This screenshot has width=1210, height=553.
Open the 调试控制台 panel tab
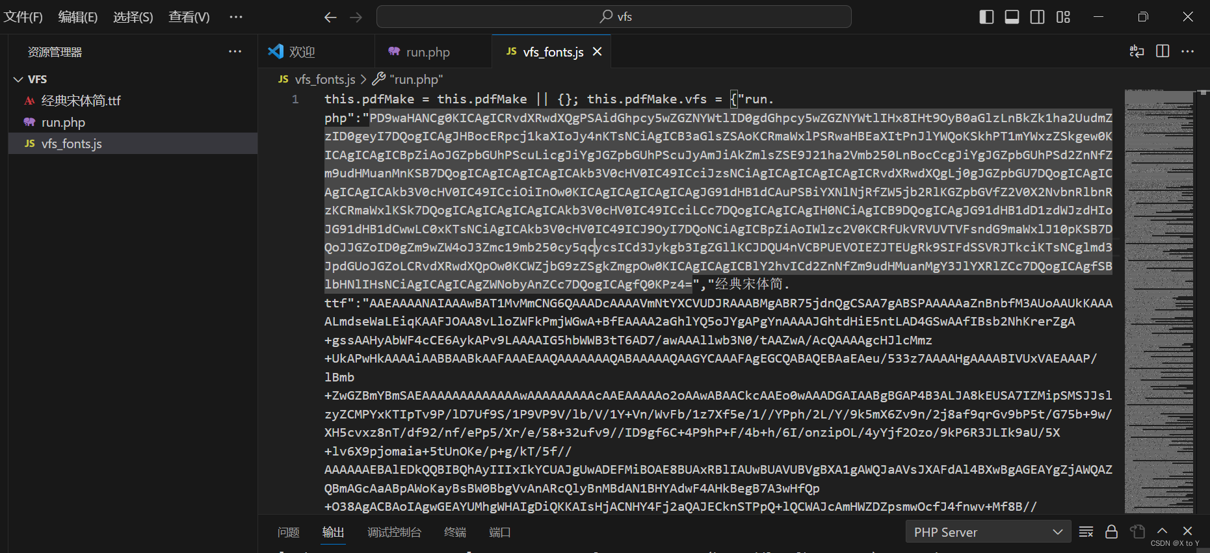[395, 532]
